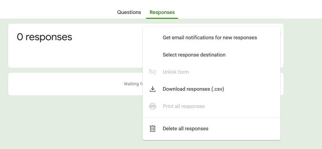322x149 pixels.
Task: Open Select response destination option
Action: [194, 55]
